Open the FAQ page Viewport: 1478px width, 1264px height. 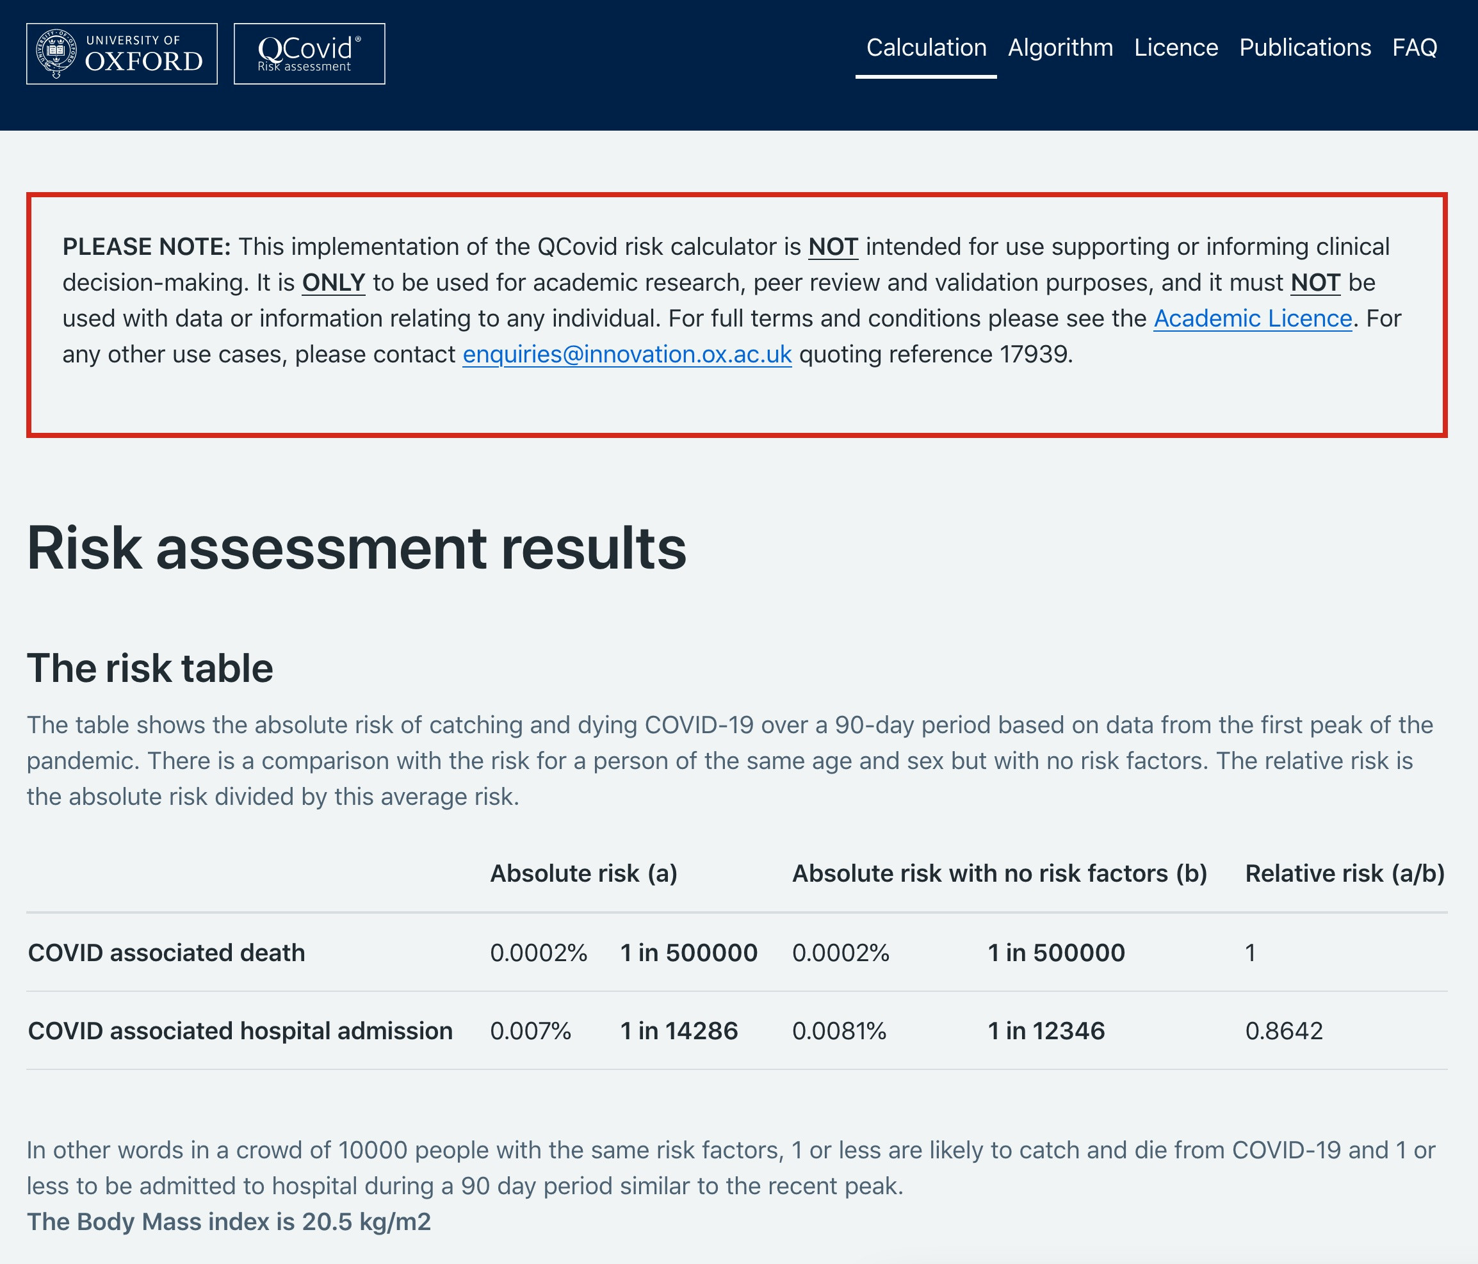tap(1414, 48)
